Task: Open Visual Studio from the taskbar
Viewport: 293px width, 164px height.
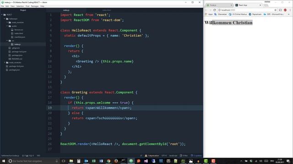Action: pyautogui.click(x=146, y=161)
